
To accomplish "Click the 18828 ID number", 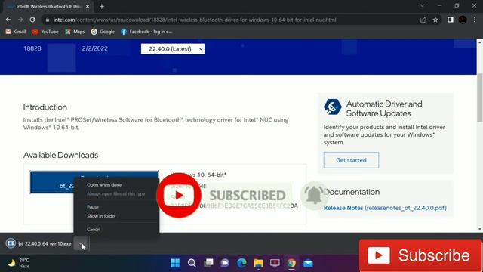I will click(x=32, y=48).
